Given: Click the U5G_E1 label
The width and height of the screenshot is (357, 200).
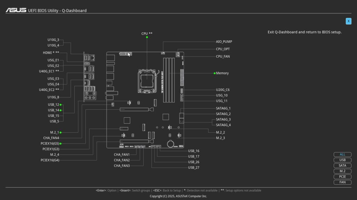Looking at the screenshot, I should (x=53, y=60).
